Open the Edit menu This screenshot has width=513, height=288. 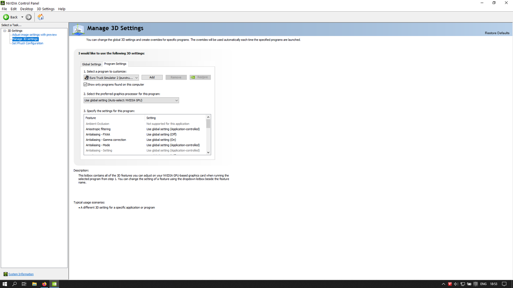pos(14,9)
